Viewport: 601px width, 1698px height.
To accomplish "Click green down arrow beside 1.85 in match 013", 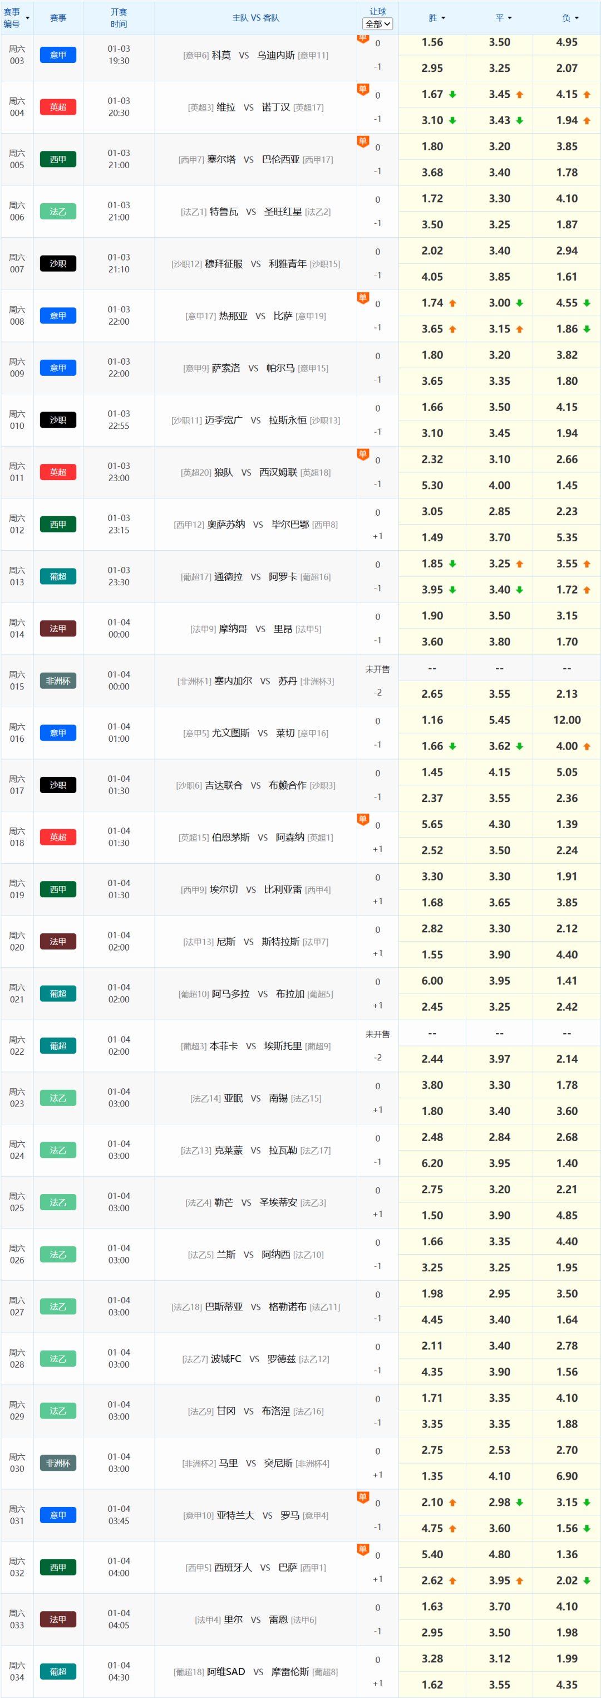I will click(453, 564).
